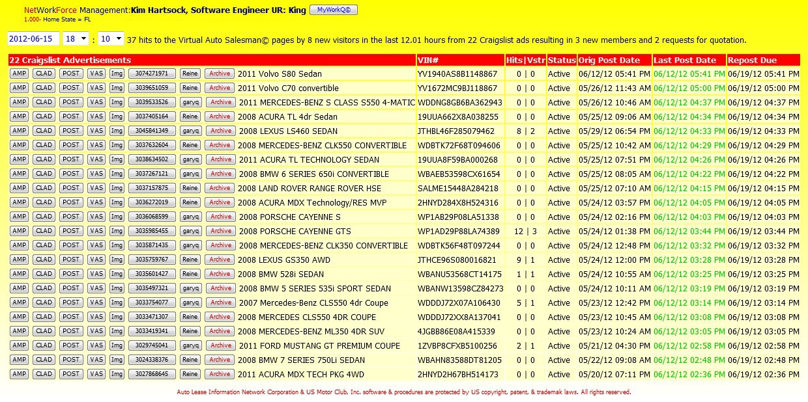808x402 pixels.
Task: Select Active status for the Volvo C70 row
Action: (x=559, y=88)
